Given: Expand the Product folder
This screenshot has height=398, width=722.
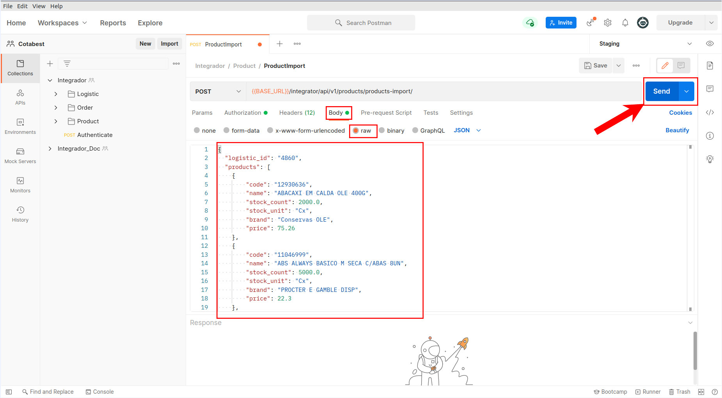Looking at the screenshot, I should (56, 121).
